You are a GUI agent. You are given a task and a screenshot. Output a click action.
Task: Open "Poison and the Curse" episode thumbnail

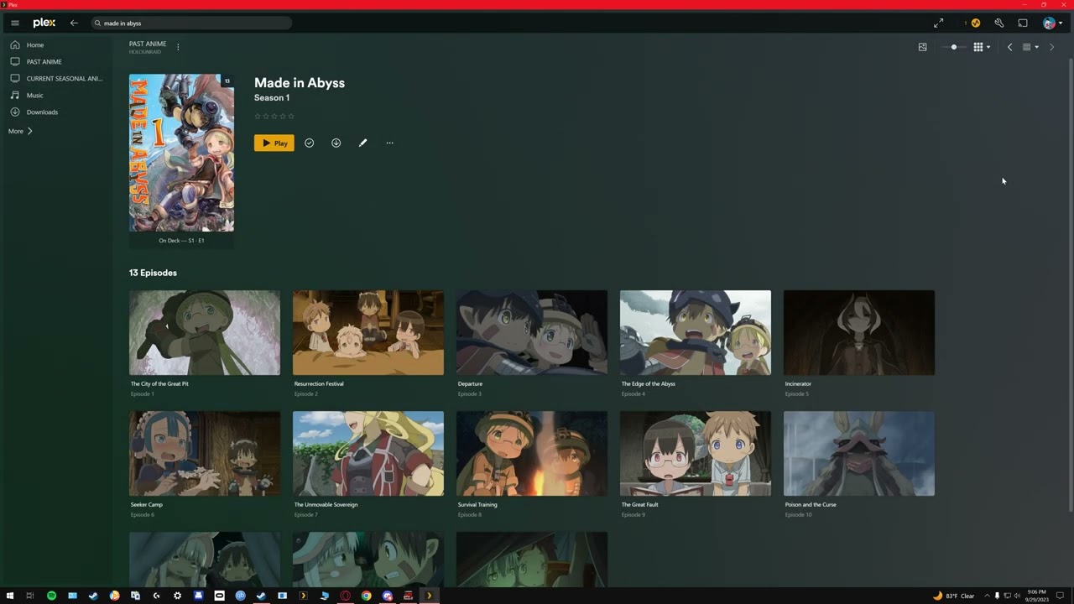(859, 453)
